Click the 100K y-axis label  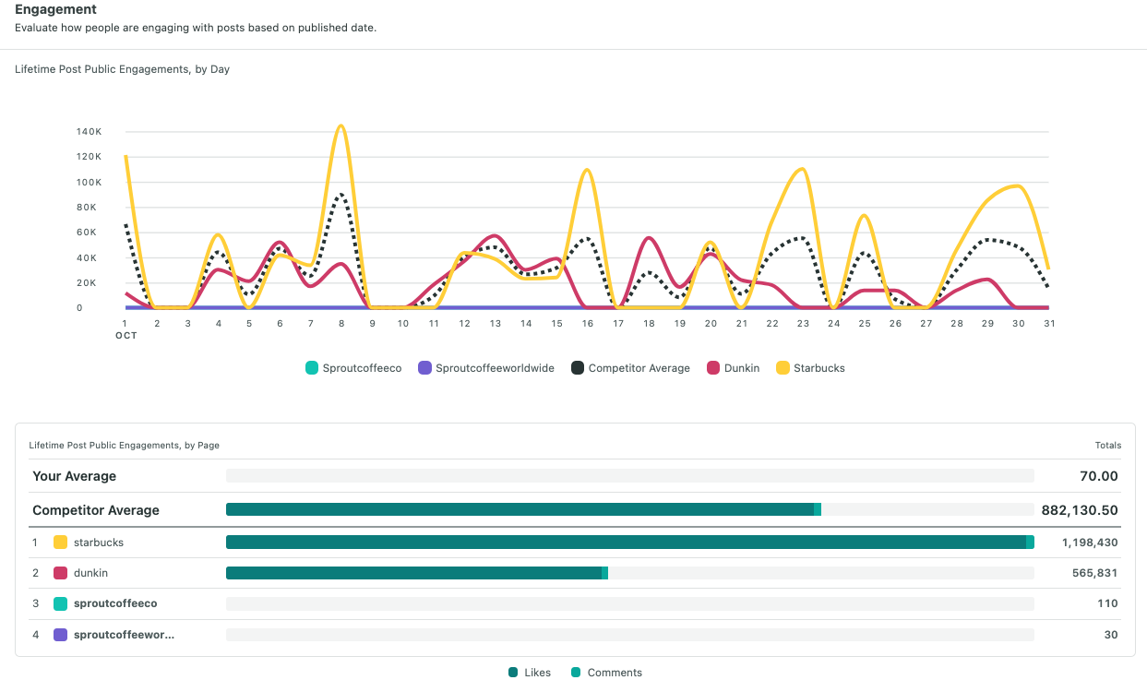click(x=90, y=183)
